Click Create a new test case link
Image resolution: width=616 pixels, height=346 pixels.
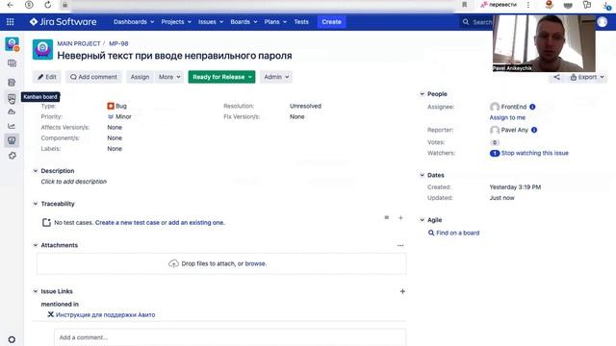pyautogui.click(x=127, y=222)
